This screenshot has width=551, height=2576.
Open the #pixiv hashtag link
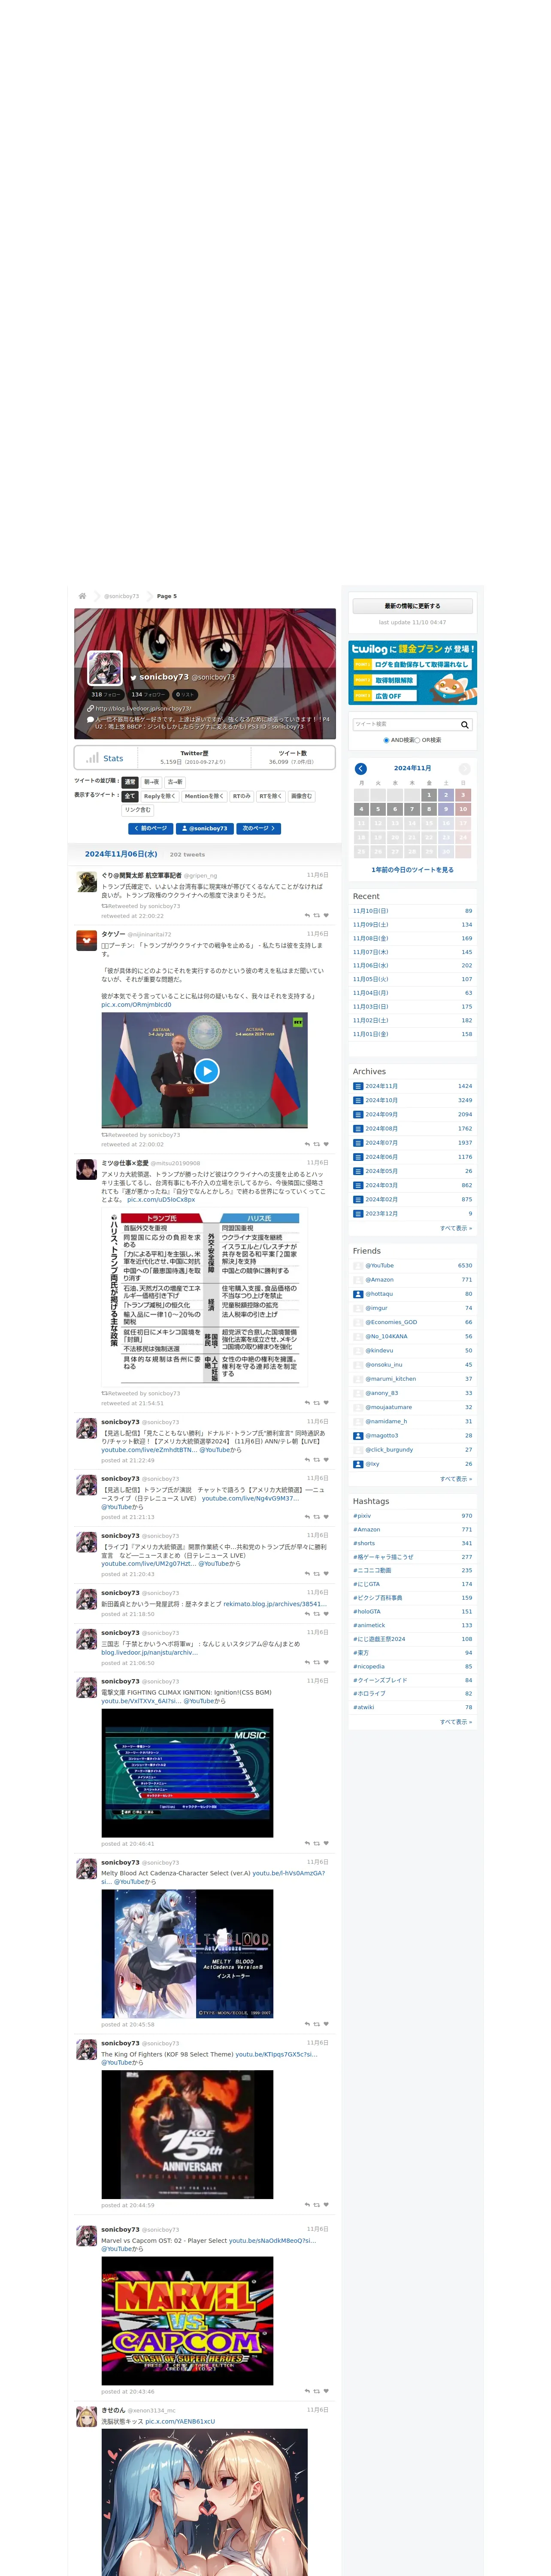pos(362,1516)
